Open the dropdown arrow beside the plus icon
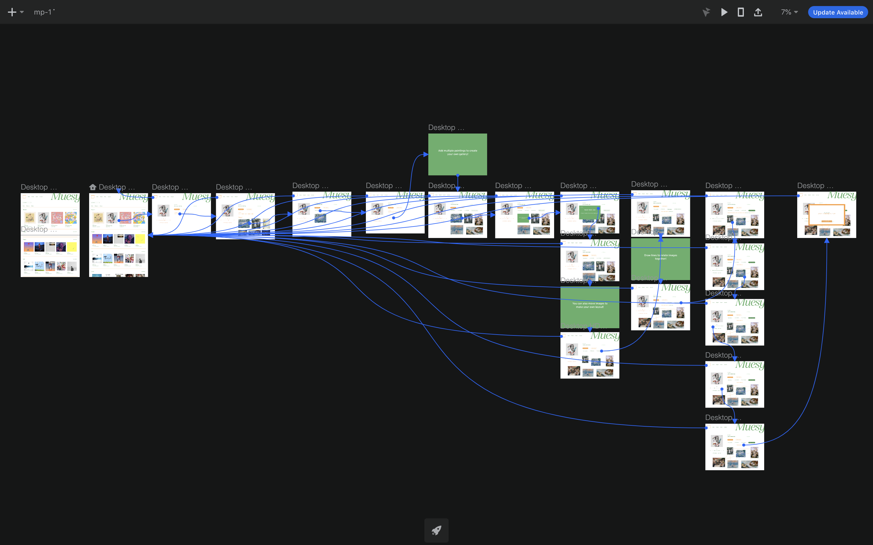Viewport: 873px width, 545px height. tap(22, 12)
